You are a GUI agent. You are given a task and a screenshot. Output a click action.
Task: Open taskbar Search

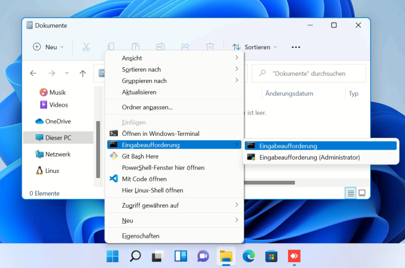[x=135, y=256]
